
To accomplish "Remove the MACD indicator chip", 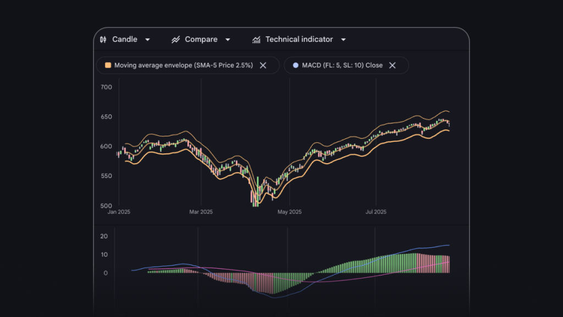I will tap(393, 65).
